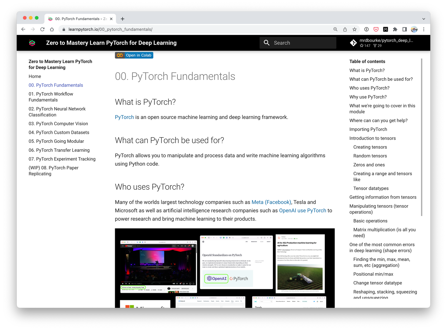Go to 04. PyTorch Custom Datasets in the sidebar

[59, 132]
